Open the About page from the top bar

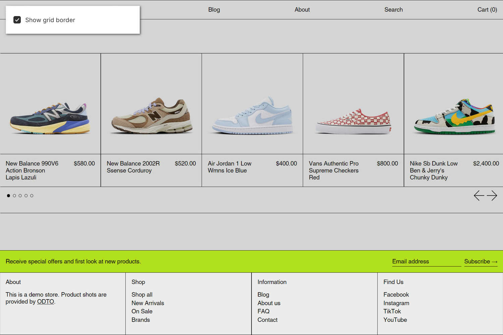click(302, 10)
